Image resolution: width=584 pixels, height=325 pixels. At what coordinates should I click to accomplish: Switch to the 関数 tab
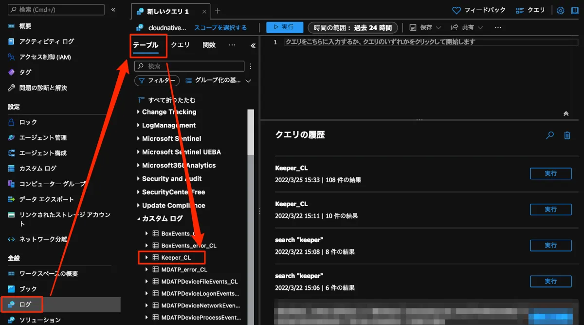209,45
